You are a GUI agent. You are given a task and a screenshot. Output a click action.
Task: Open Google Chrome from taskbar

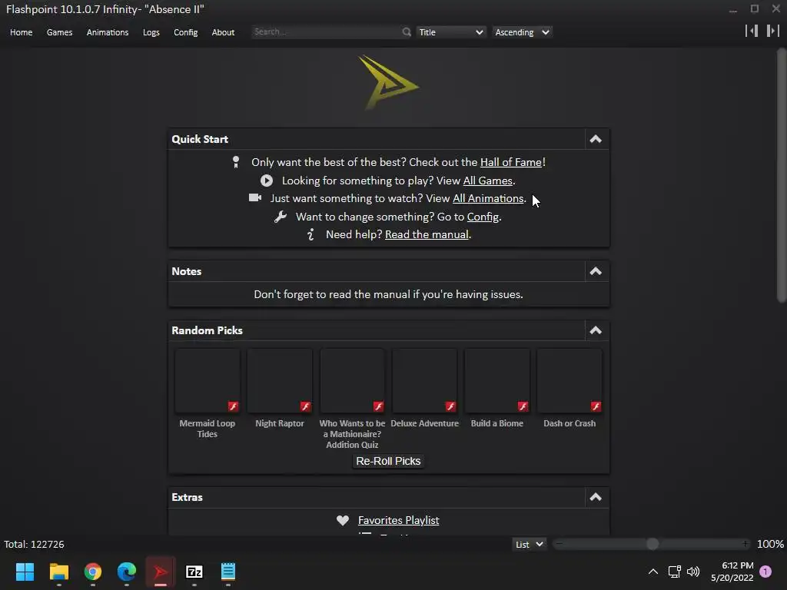pos(93,572)
